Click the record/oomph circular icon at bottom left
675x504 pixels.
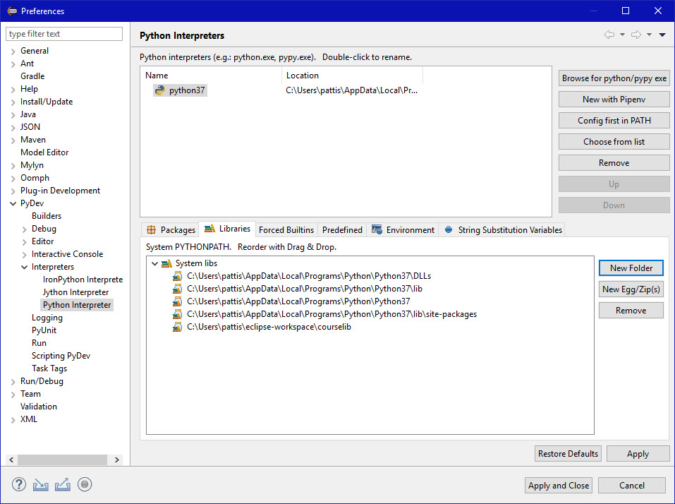85,484
